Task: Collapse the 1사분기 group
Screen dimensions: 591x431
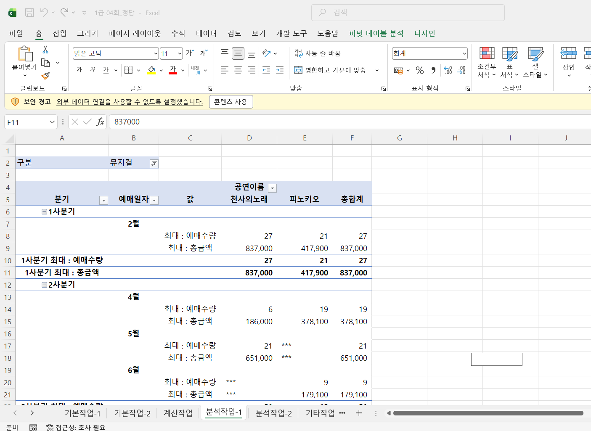Action: 44,212
